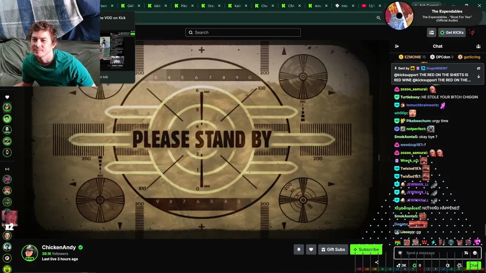Click the chat identity badge icon
The image size is (486, 273).
(x=400, y=253)
